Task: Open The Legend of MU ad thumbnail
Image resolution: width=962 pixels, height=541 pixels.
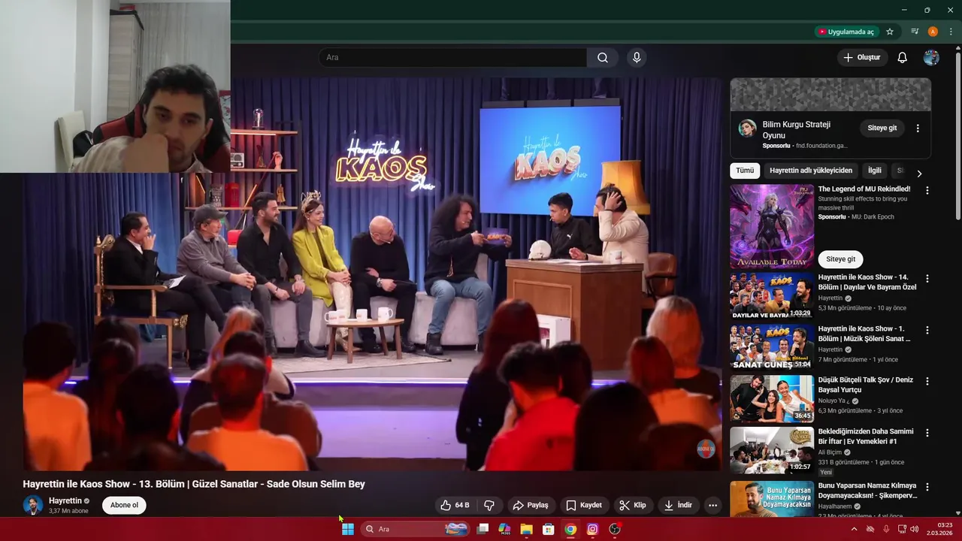Action: pos(772,226)
